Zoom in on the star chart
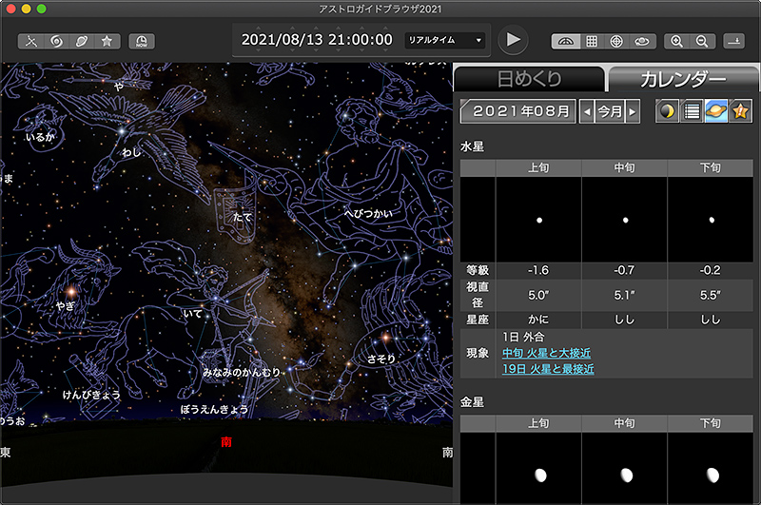761x505 pixels. (x=677, y=41)
